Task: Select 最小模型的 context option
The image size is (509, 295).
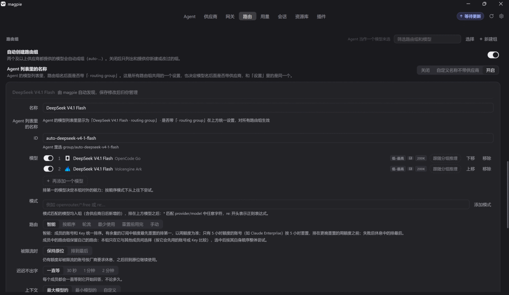Action: tap(86, 290)
